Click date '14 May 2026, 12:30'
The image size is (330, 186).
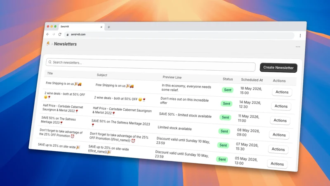point(250,105)
